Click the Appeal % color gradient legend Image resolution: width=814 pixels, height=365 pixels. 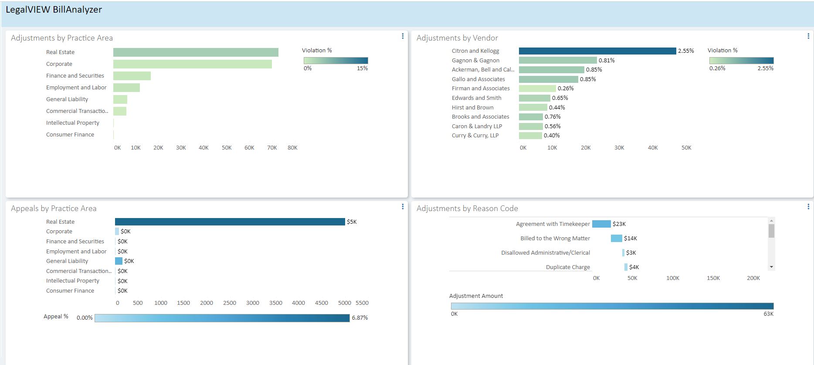(x=222, y=318)
